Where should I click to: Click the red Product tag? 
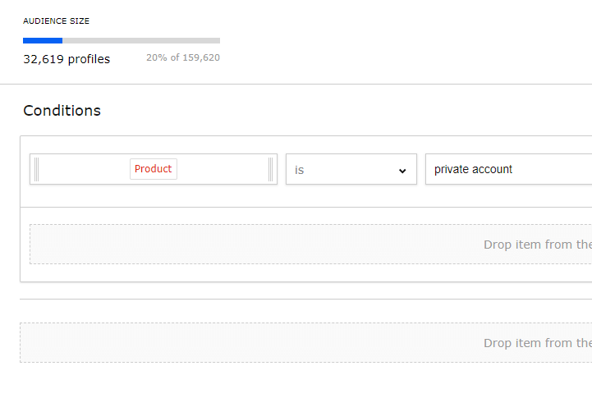[x=154, y=169]
